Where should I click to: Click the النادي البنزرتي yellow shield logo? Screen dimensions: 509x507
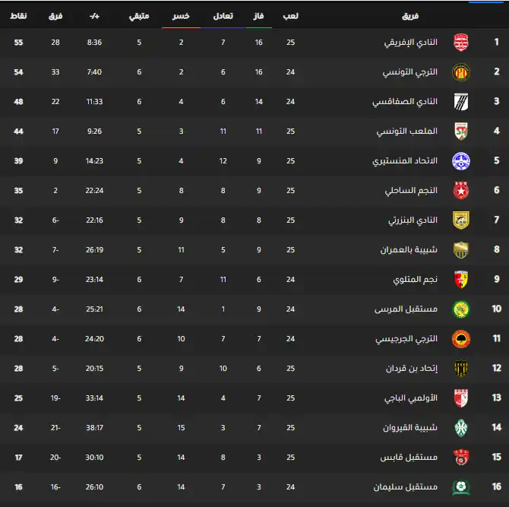click(461, 220)
